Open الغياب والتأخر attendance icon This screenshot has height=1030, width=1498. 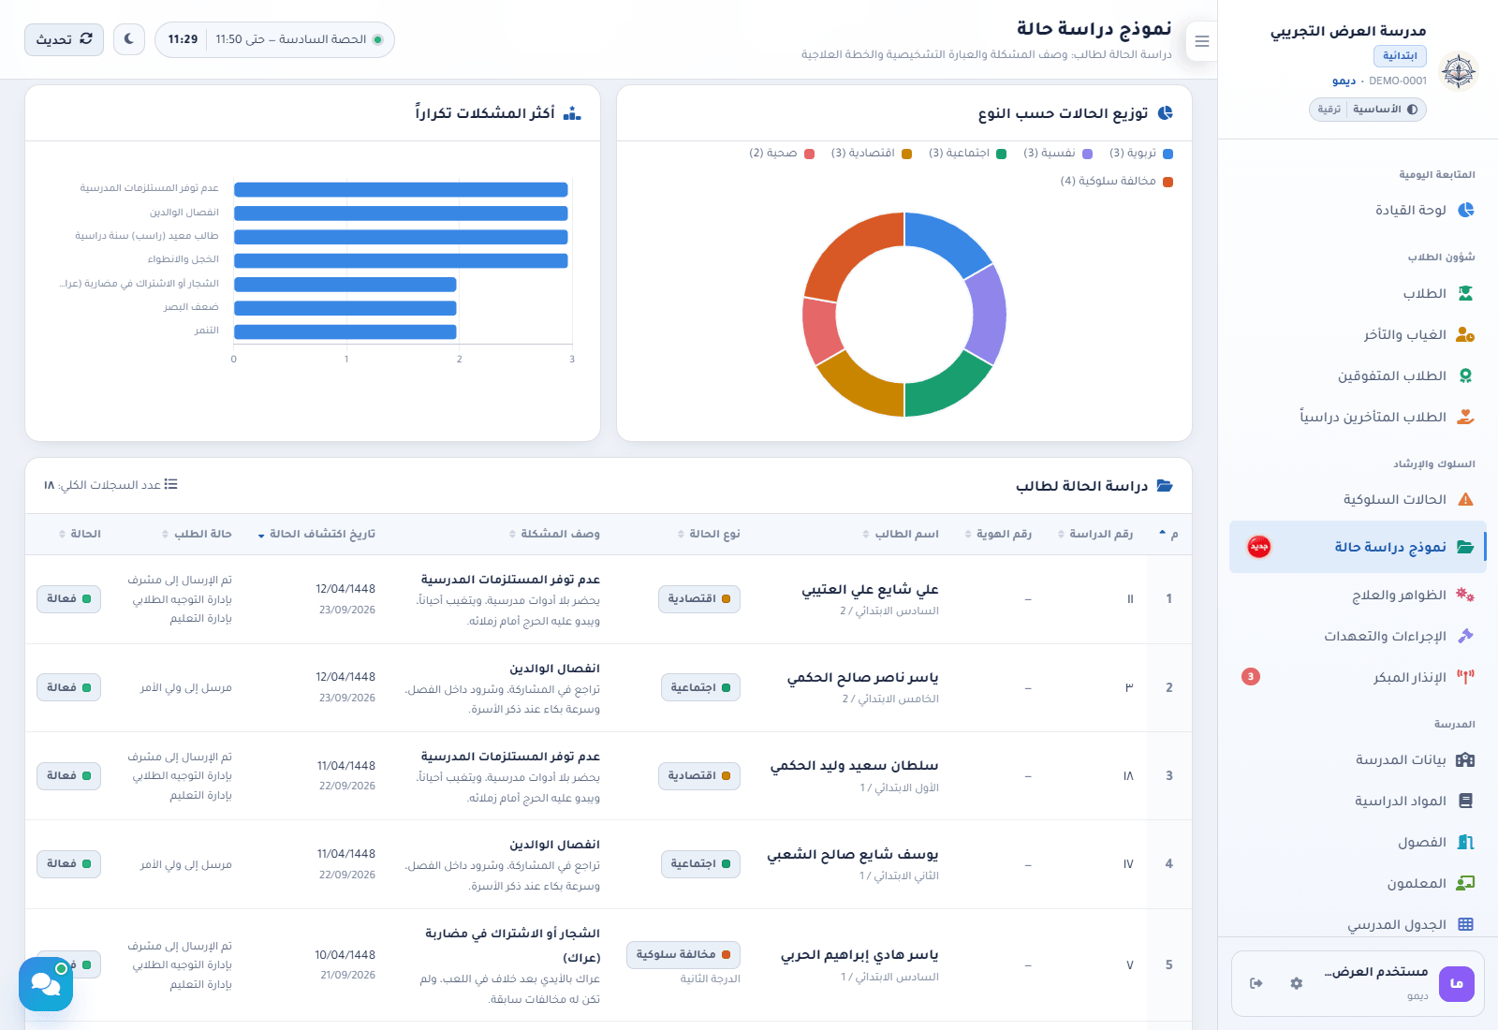(1466, 334)
